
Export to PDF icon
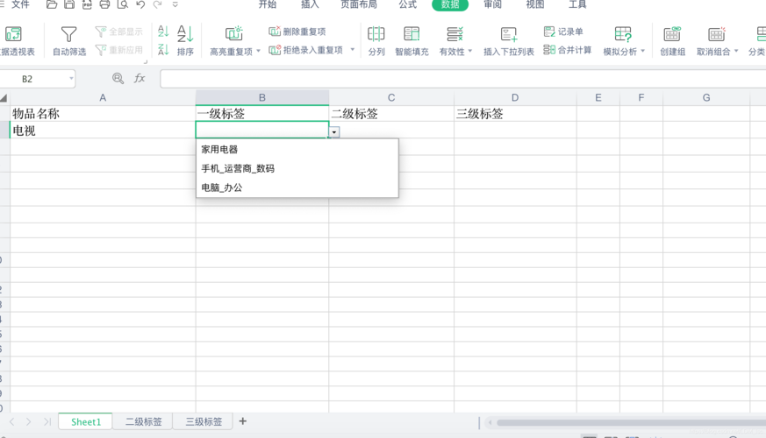[x=87, y=5]
